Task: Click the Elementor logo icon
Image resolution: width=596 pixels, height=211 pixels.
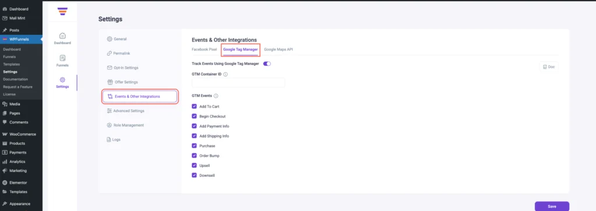Action: [x=5, y=183]
